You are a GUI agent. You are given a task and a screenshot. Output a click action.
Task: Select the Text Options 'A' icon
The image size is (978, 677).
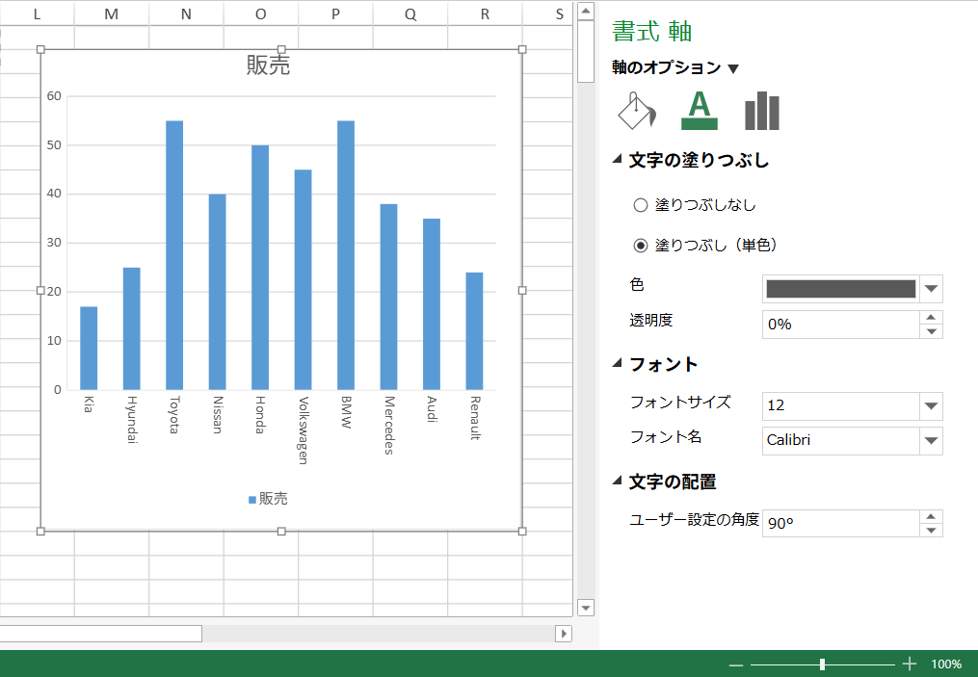pyautogui.click(x=699, y=111)
